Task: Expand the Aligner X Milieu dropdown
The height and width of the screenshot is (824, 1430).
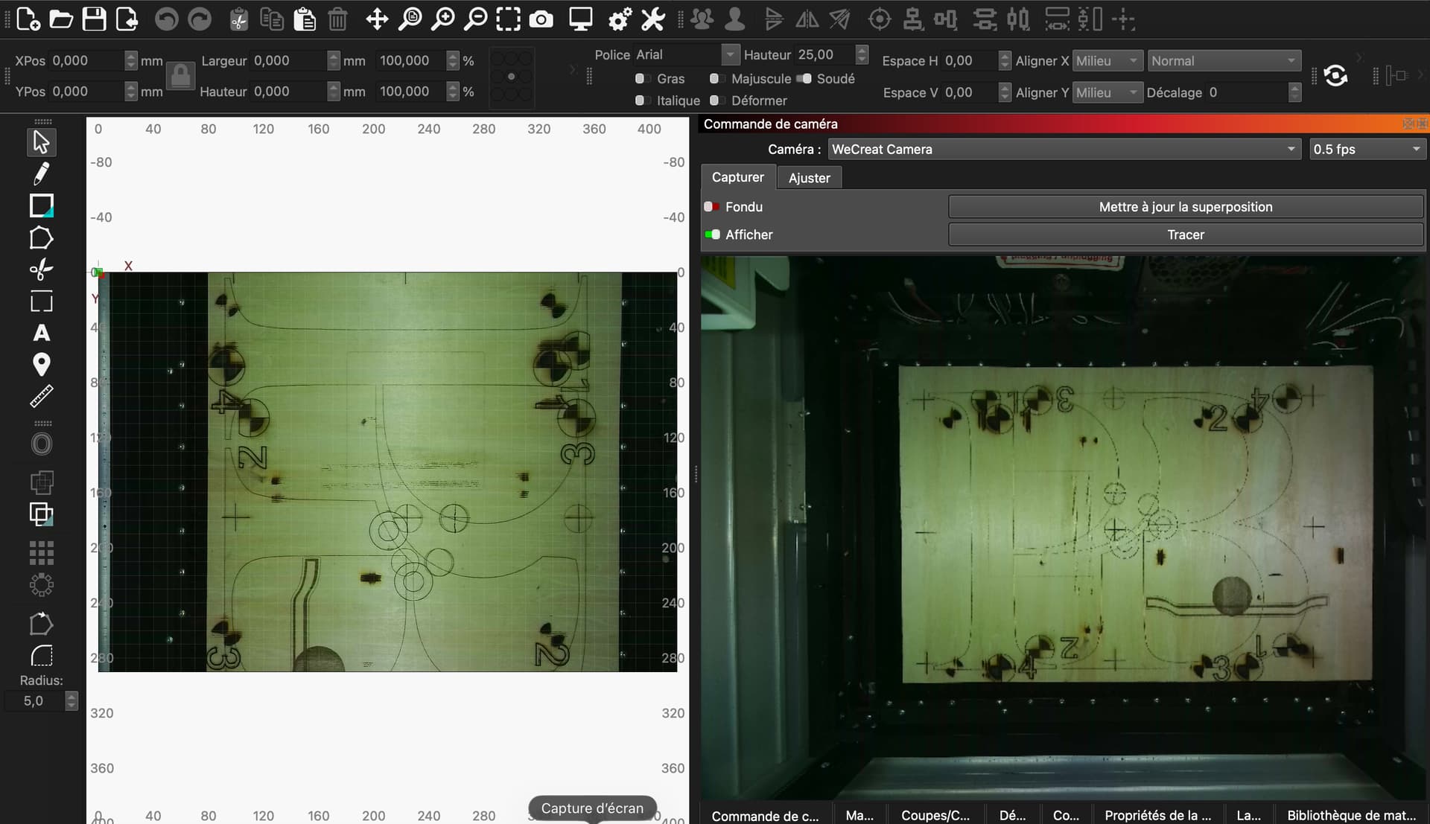Action: coord(1107,61)
